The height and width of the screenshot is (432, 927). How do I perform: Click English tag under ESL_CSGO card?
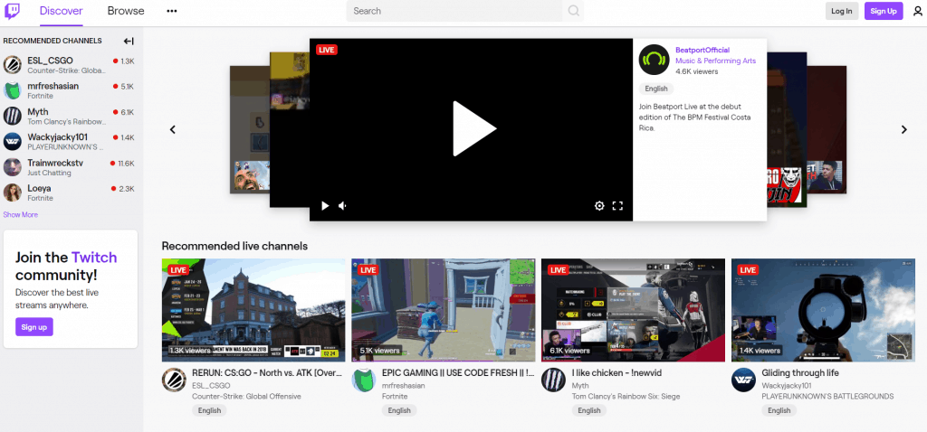(209, 410)
